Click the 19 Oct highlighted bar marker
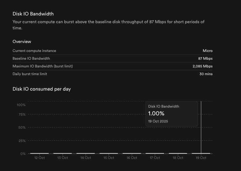 coord(201,153)
